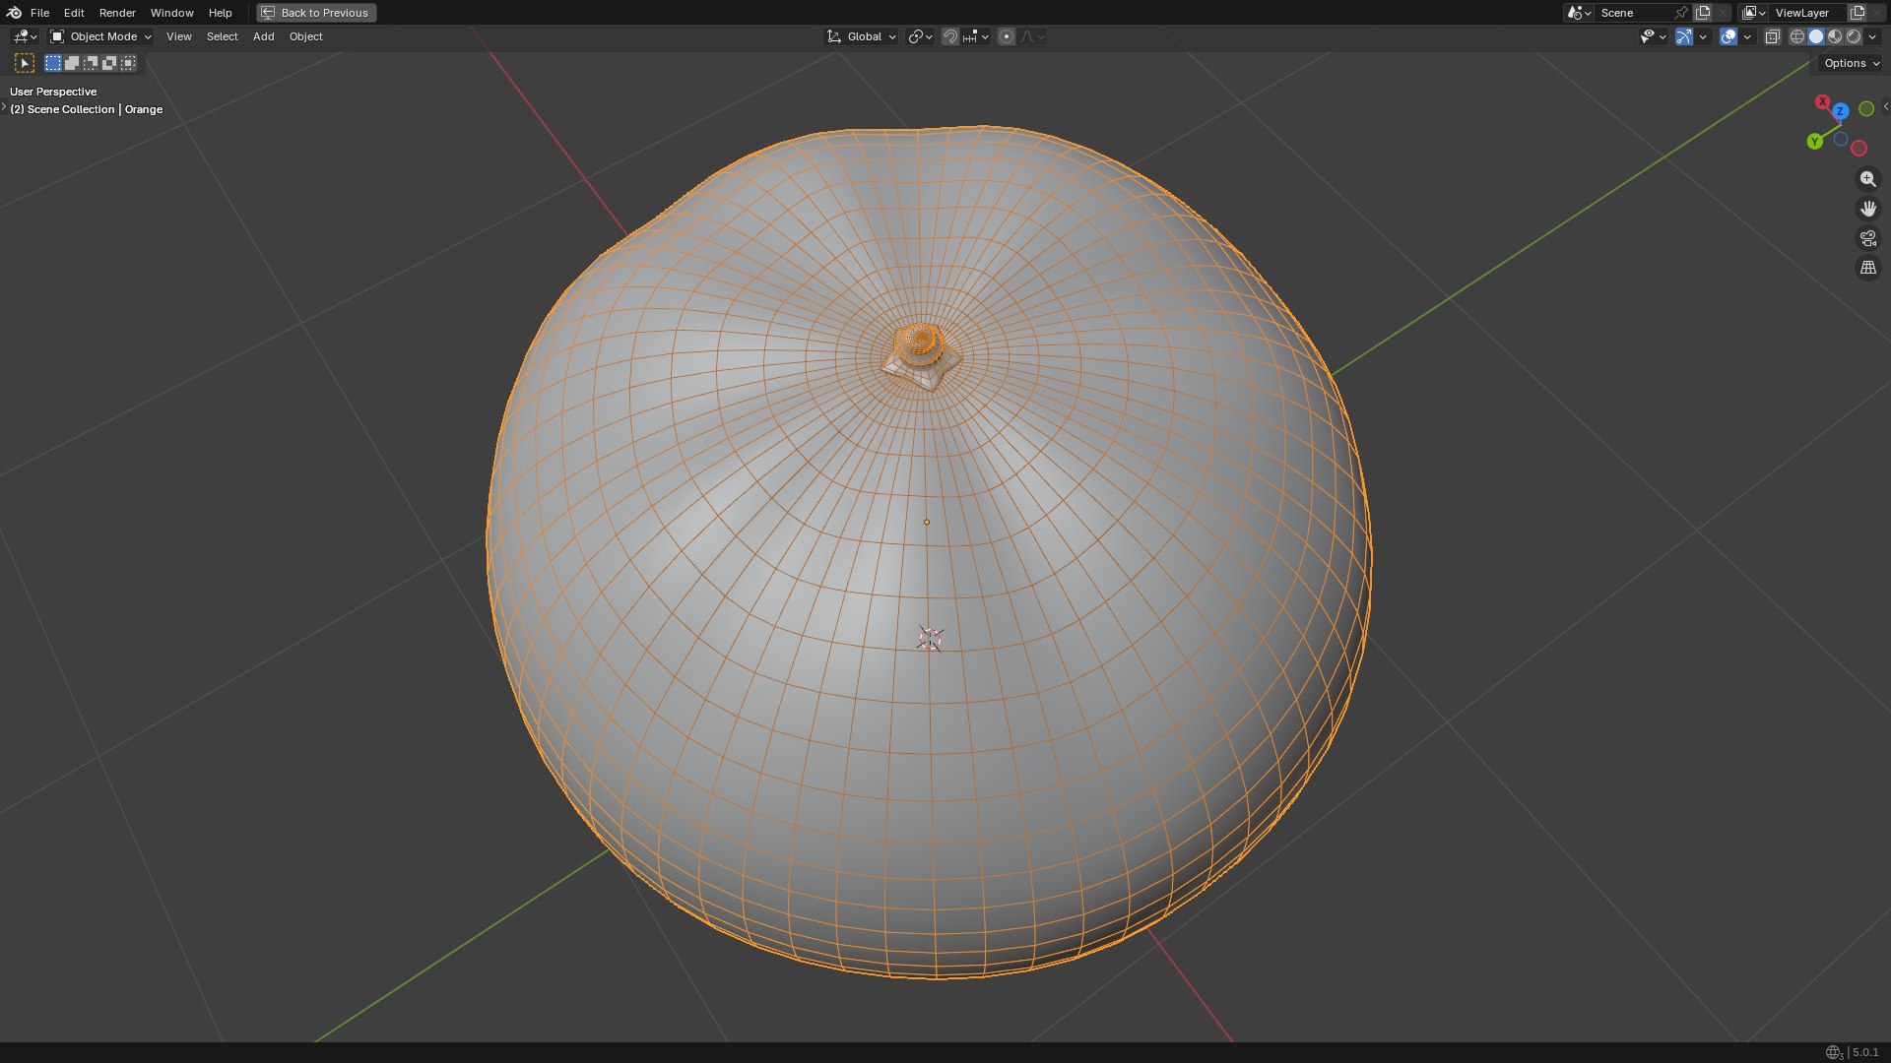
Task: Toggle perspective/orthographic grid icon
Action: [x=1867, y=268]
